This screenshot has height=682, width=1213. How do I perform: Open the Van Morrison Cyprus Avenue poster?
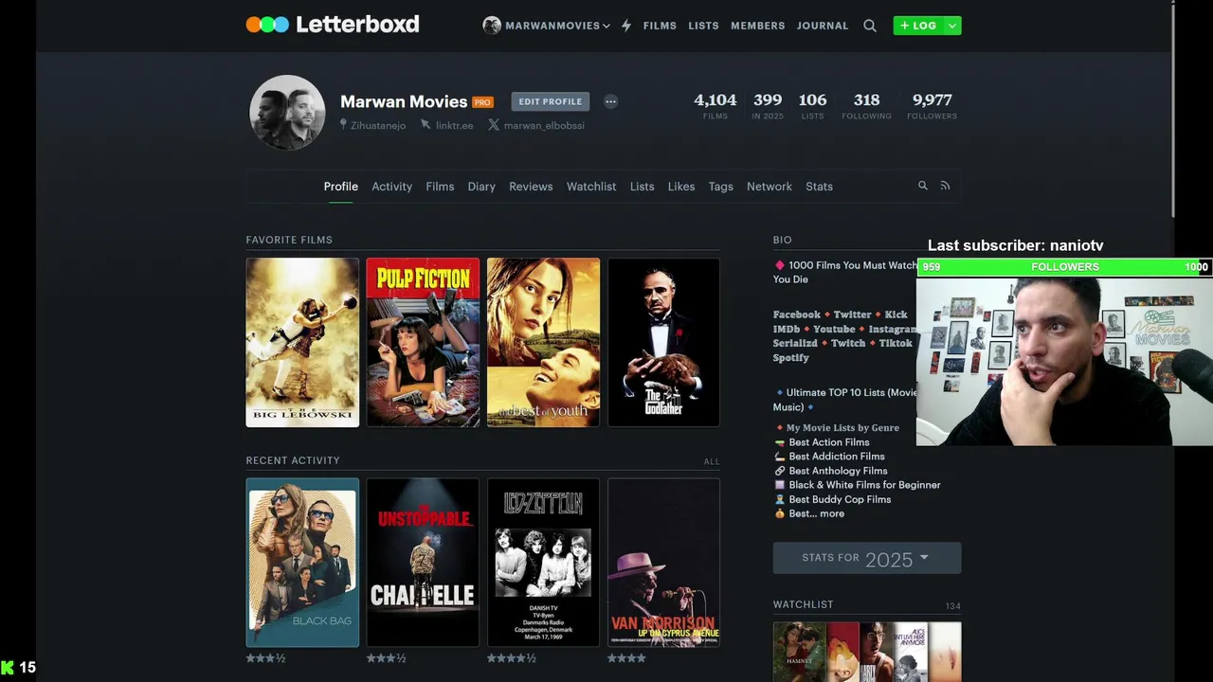(x=663, y=563)
